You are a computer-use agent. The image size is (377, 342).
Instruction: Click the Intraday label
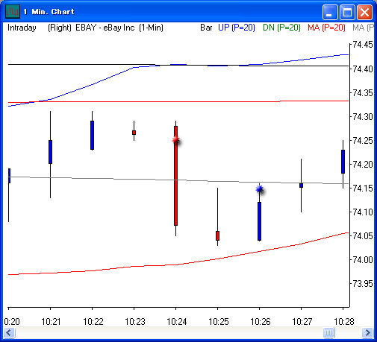(x=22, y=28)
